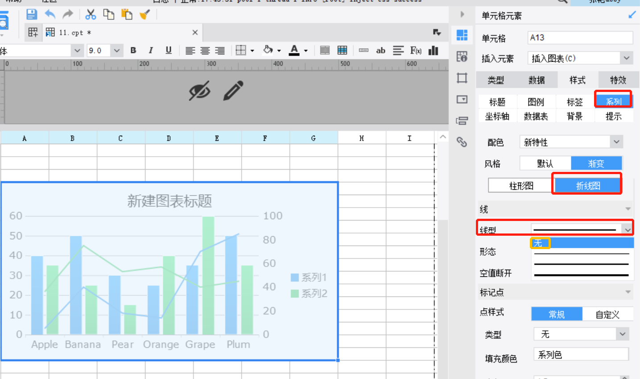Open the cell elements panel in sidebar

point(462,35)
